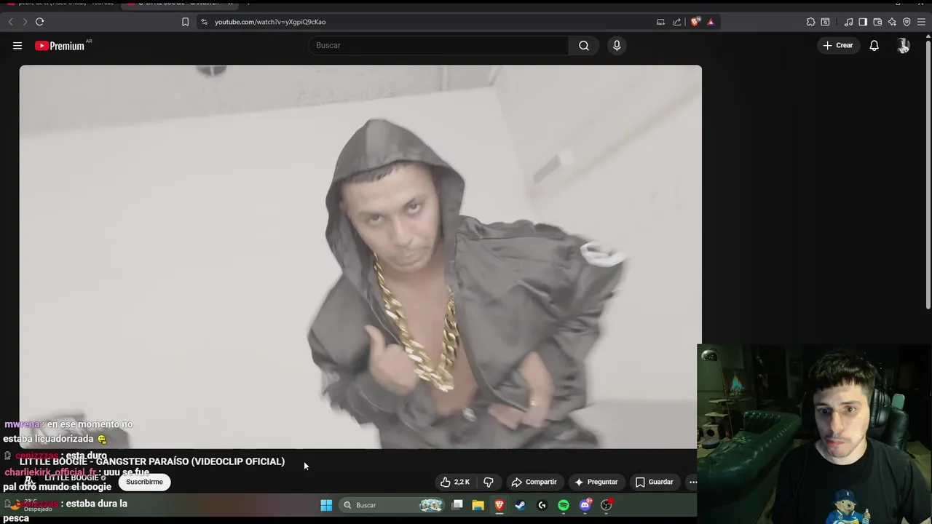Click the Compartir button
This screenshot has height=524, width=932.
534,482
